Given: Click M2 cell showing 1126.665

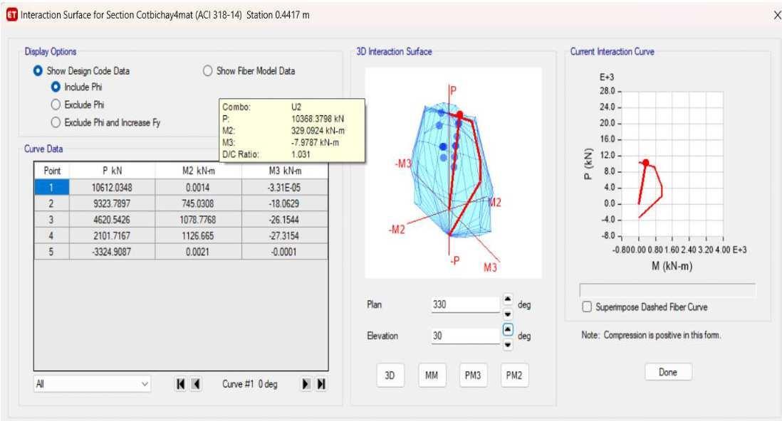Looking at the screenshot, I should click(x=199, y=235).
